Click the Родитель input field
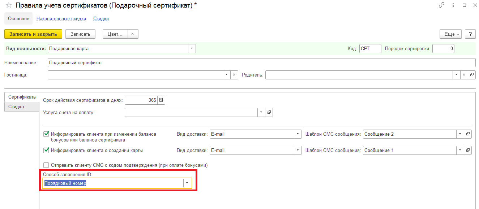Image resolution: width=479 pixels, height=209 pixels. pos(359,75)
